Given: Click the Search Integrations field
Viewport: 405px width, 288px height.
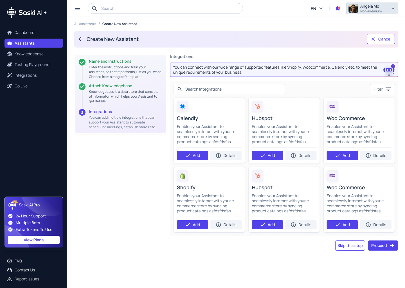Looking at the screenshot, I should 229,89.
